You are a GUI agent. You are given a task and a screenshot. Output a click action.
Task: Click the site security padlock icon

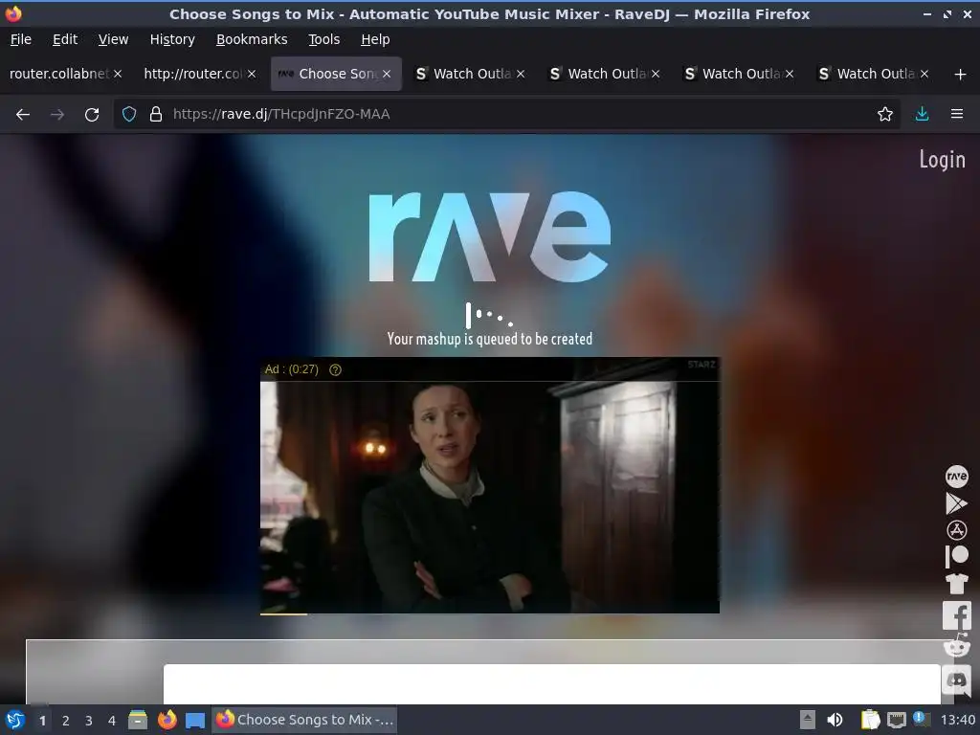(156, 115)
